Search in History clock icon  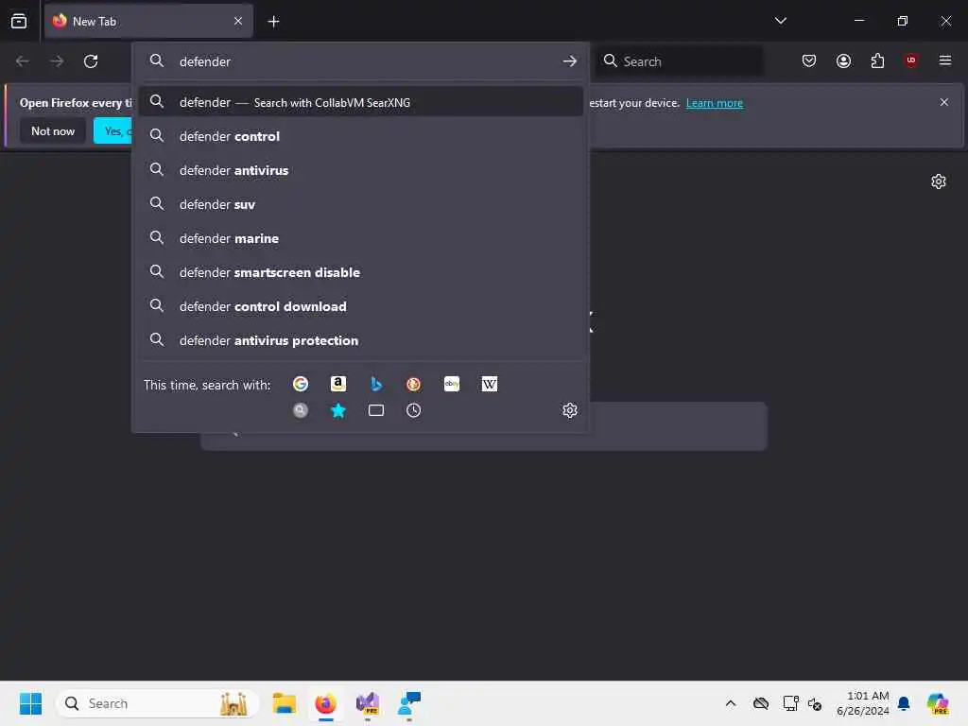414,410
